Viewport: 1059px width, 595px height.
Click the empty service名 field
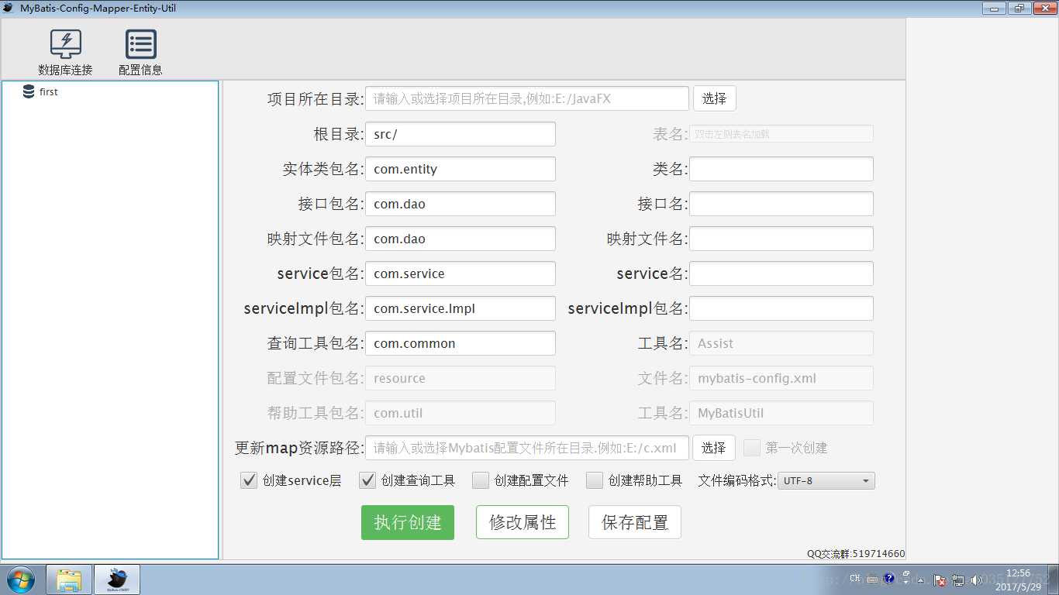(x=781, y=273)
